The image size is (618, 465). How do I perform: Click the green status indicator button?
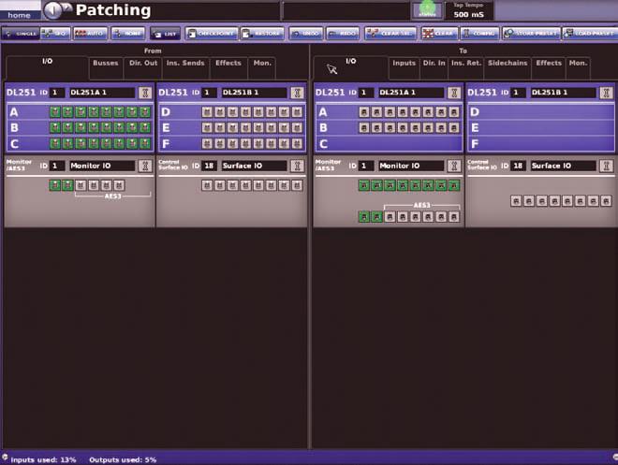click(x=428, y=10)
